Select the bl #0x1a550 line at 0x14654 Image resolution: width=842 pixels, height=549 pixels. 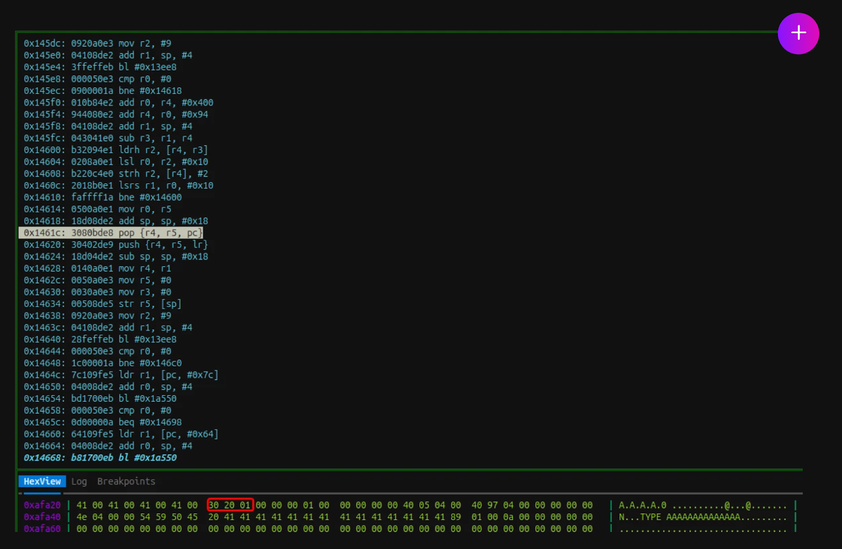[100, 399]
